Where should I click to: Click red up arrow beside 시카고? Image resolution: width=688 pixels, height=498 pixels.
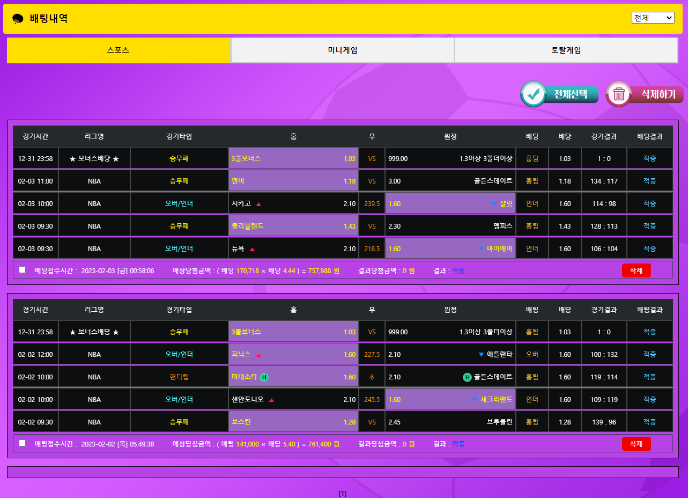258,204
